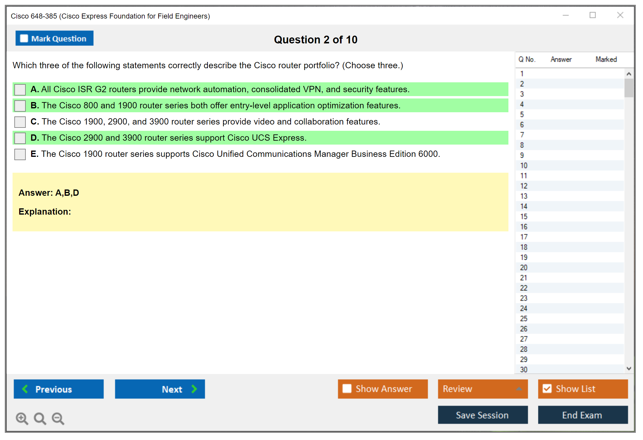This screenshot has width=643, height=440.
Task: Click the End Exam button
Action: (x=582, y=415)
